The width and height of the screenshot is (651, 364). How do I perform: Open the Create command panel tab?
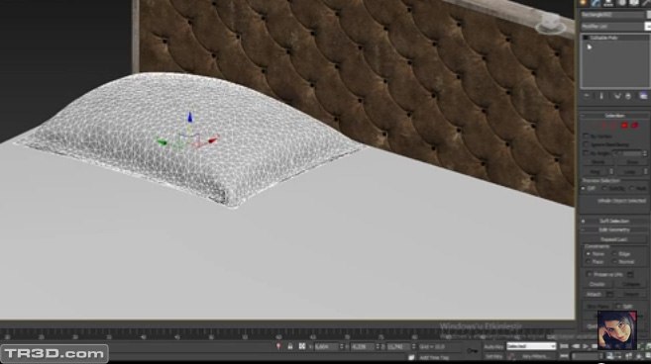click(584, 3)
